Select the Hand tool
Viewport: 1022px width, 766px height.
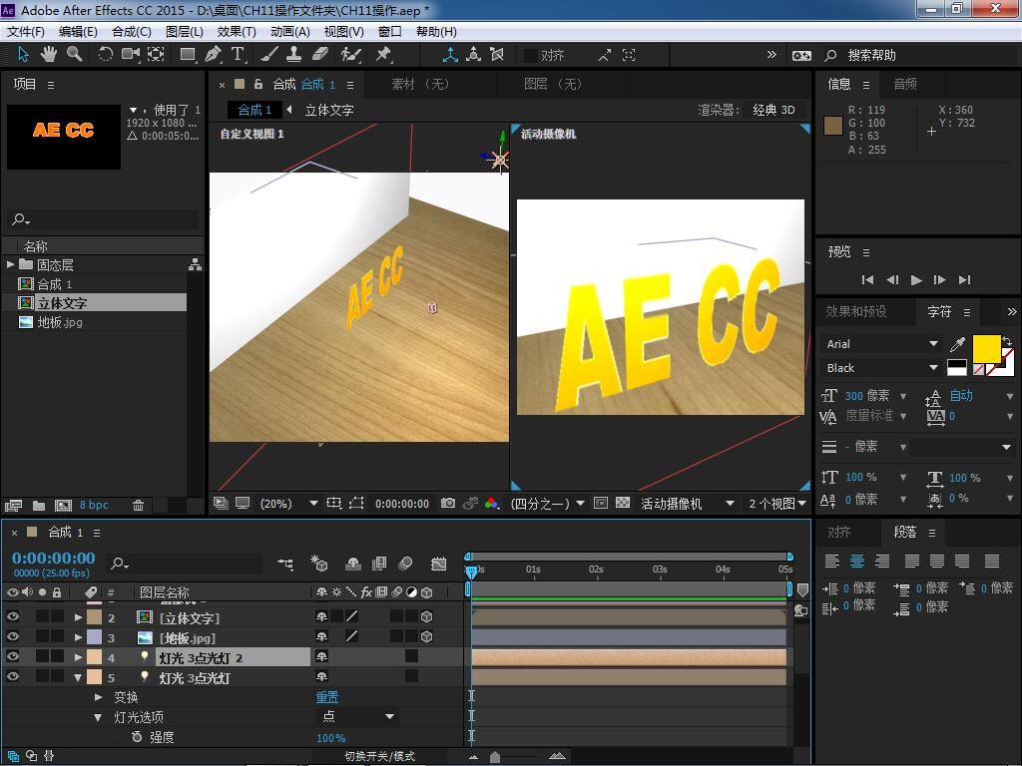[x=48, y=54]
